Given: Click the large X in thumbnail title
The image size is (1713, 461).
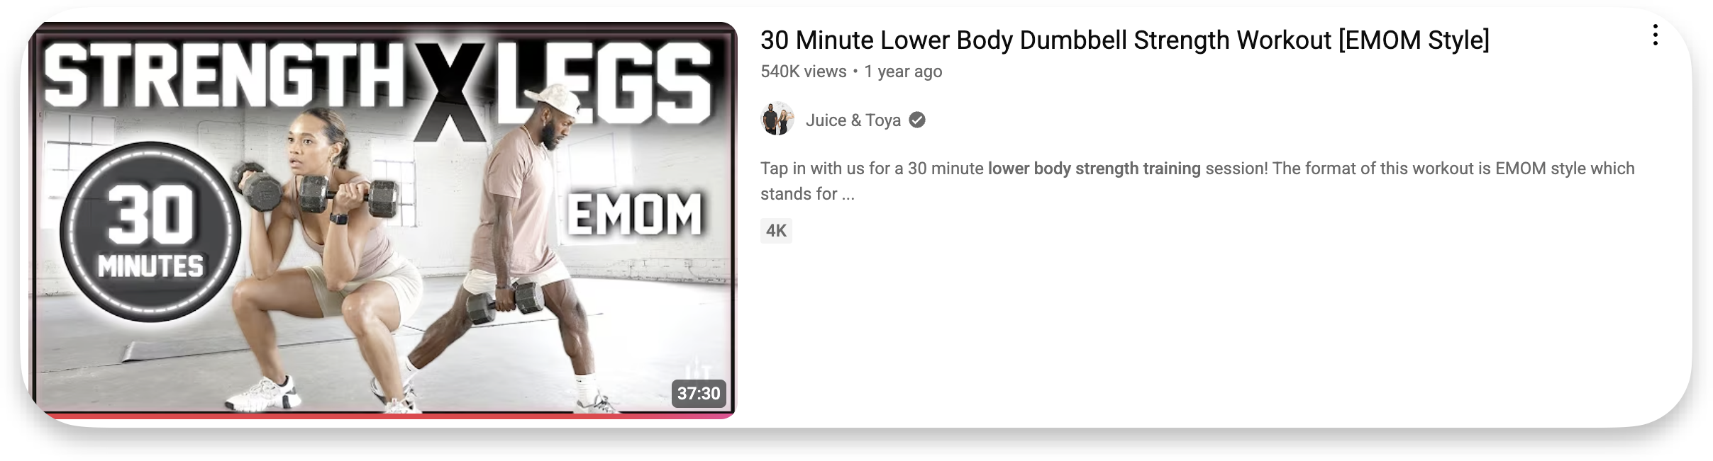Looking at the screenshot, I should tap(449, 92).
